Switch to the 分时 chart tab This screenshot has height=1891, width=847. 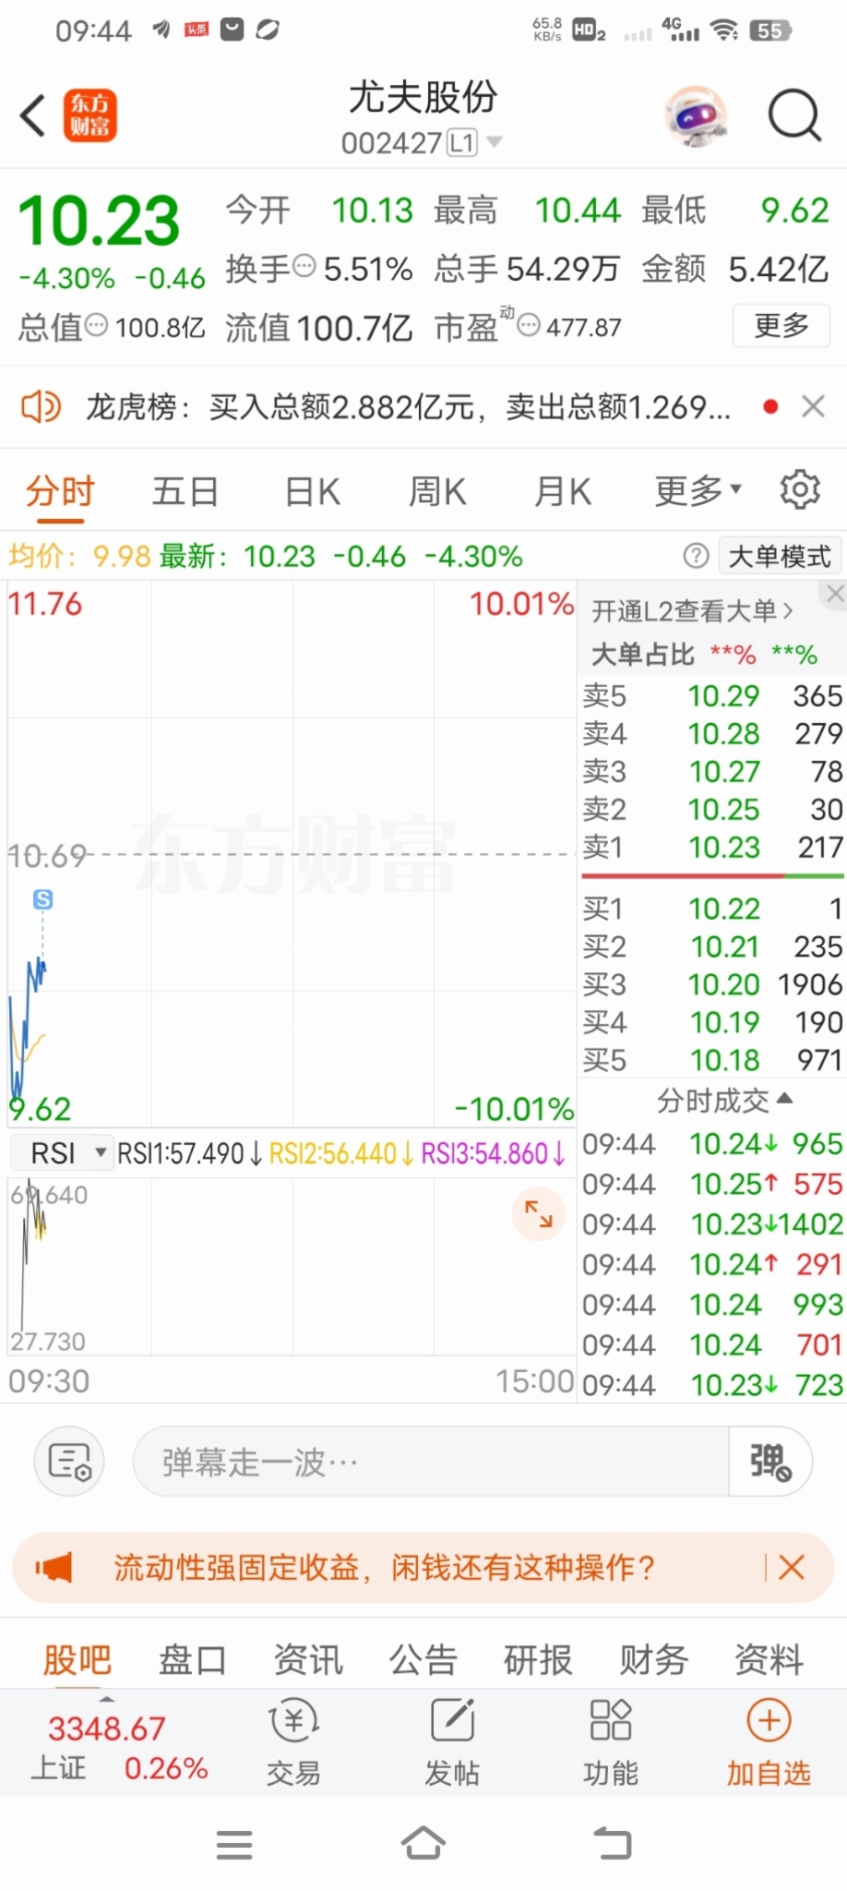point(60,491)
